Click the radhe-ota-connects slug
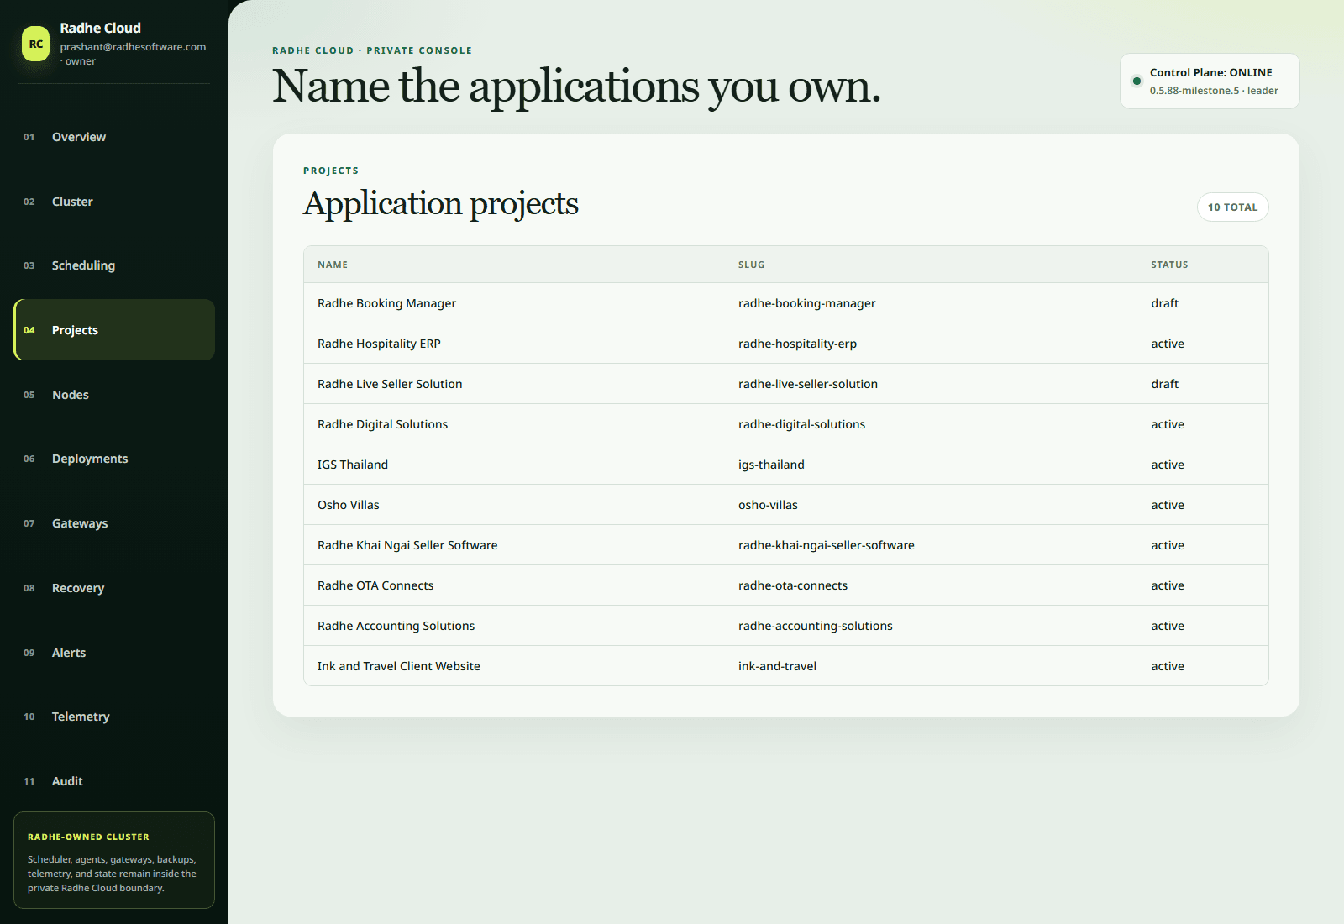Viewport: 1344px width, 924px height. point(793,585)
